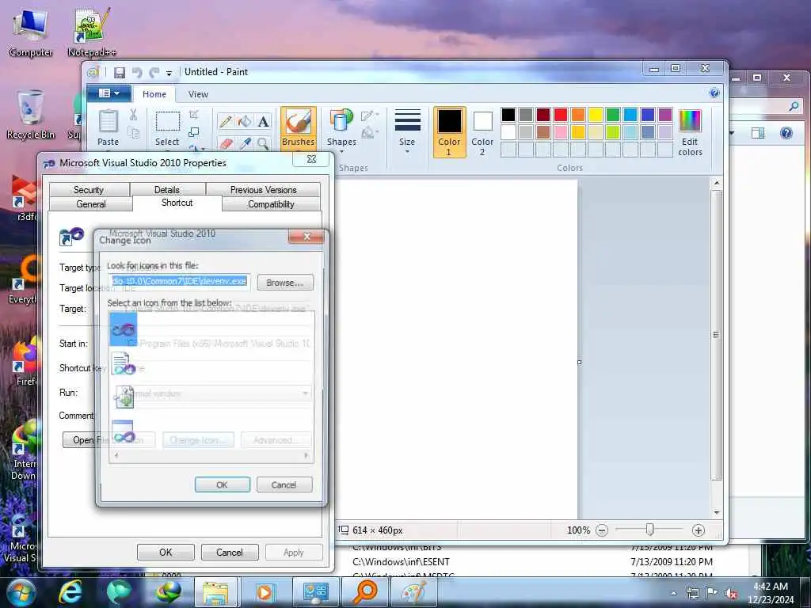Open Paint Help question mark icon
The image size is (811, 608).
(x=714, y=93)
